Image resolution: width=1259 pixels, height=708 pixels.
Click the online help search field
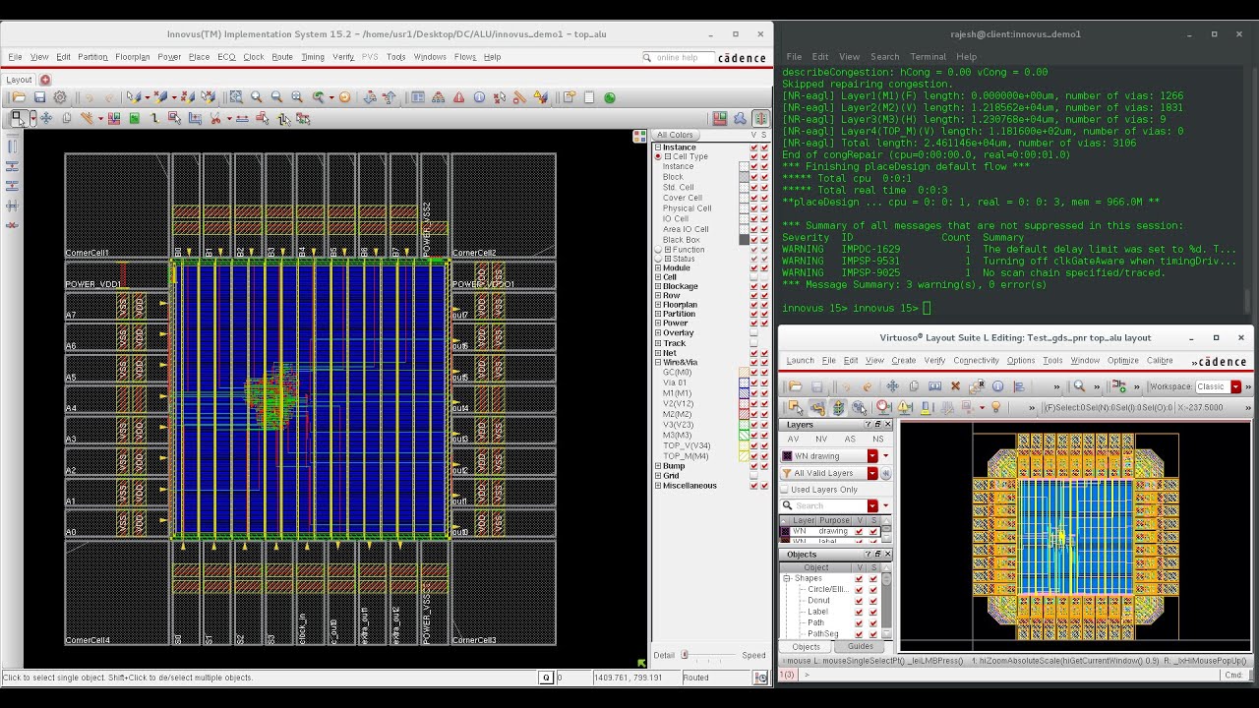677,58
